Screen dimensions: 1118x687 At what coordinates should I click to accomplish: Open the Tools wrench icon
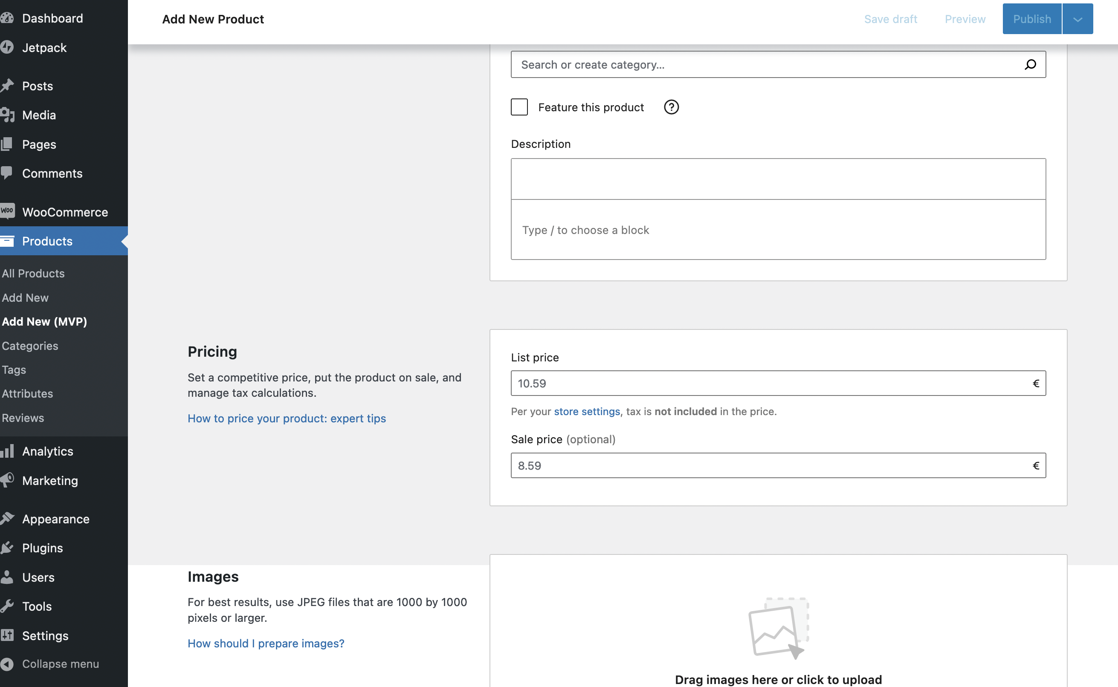coord(8,606)
